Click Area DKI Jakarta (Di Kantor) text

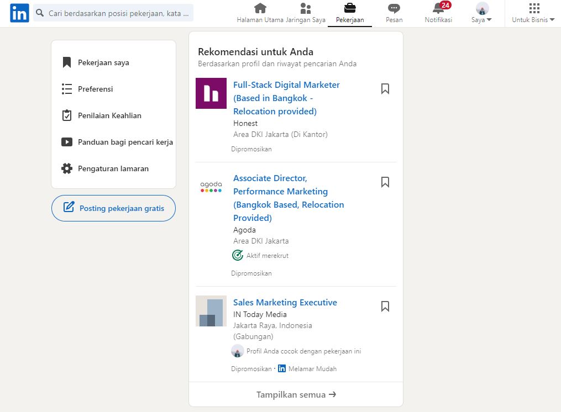pyautogui.click(x=281, y=134)
